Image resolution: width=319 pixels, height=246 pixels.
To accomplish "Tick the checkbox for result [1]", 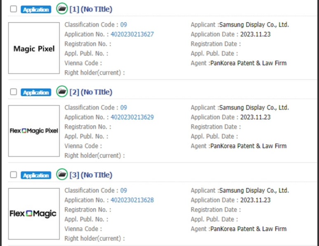I will click(x=14, y=9).
